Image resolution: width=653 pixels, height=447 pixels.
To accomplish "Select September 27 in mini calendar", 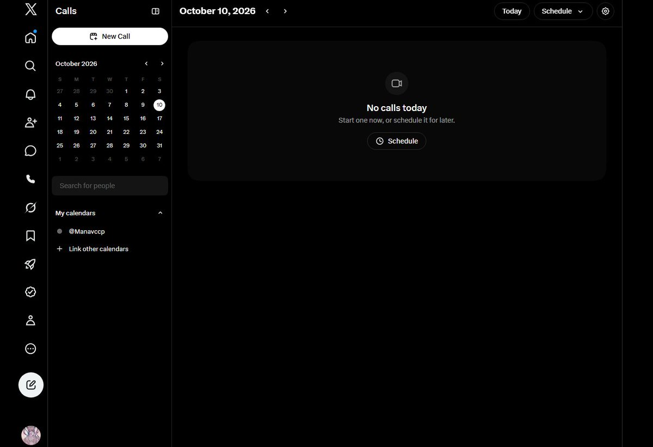I will 60,91.
